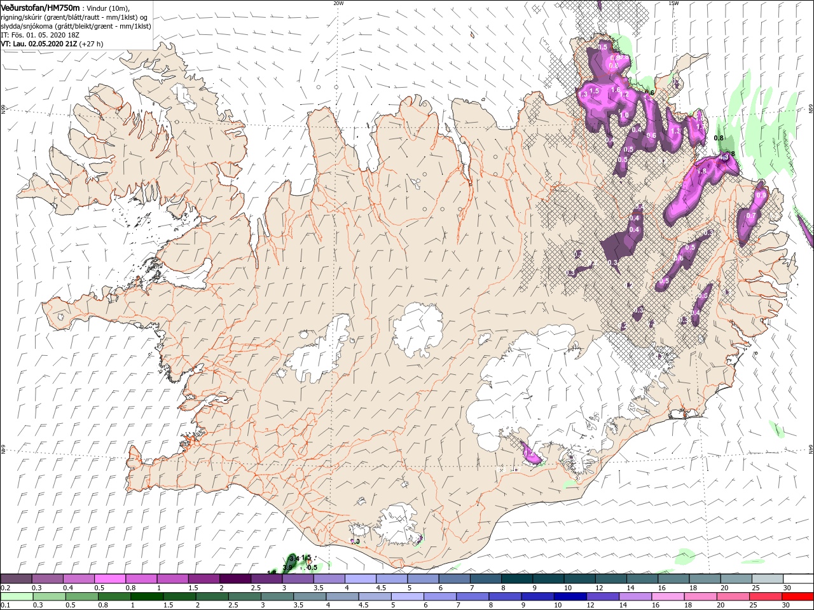Select the upper-row gray-teal swatch labeled 18
The height and width of the screenshot is (610, 814).
(705, 579)
